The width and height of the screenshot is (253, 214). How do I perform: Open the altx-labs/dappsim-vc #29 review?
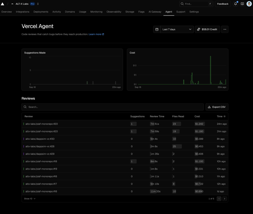(x=125, y=154)
